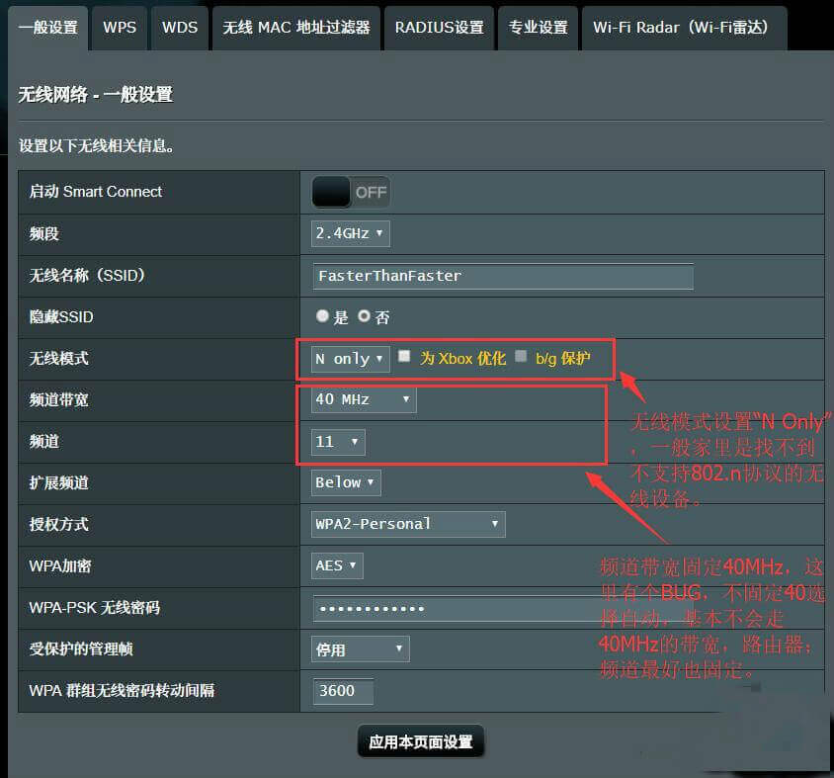Switch to the WDS tab
Viewport: 834px width, 778px height.
(x=179, y=28)
